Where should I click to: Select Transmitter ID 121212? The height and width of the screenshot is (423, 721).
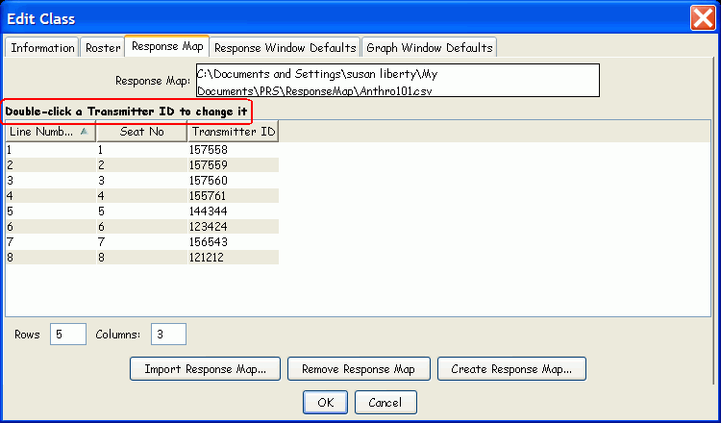coord(234,258)
